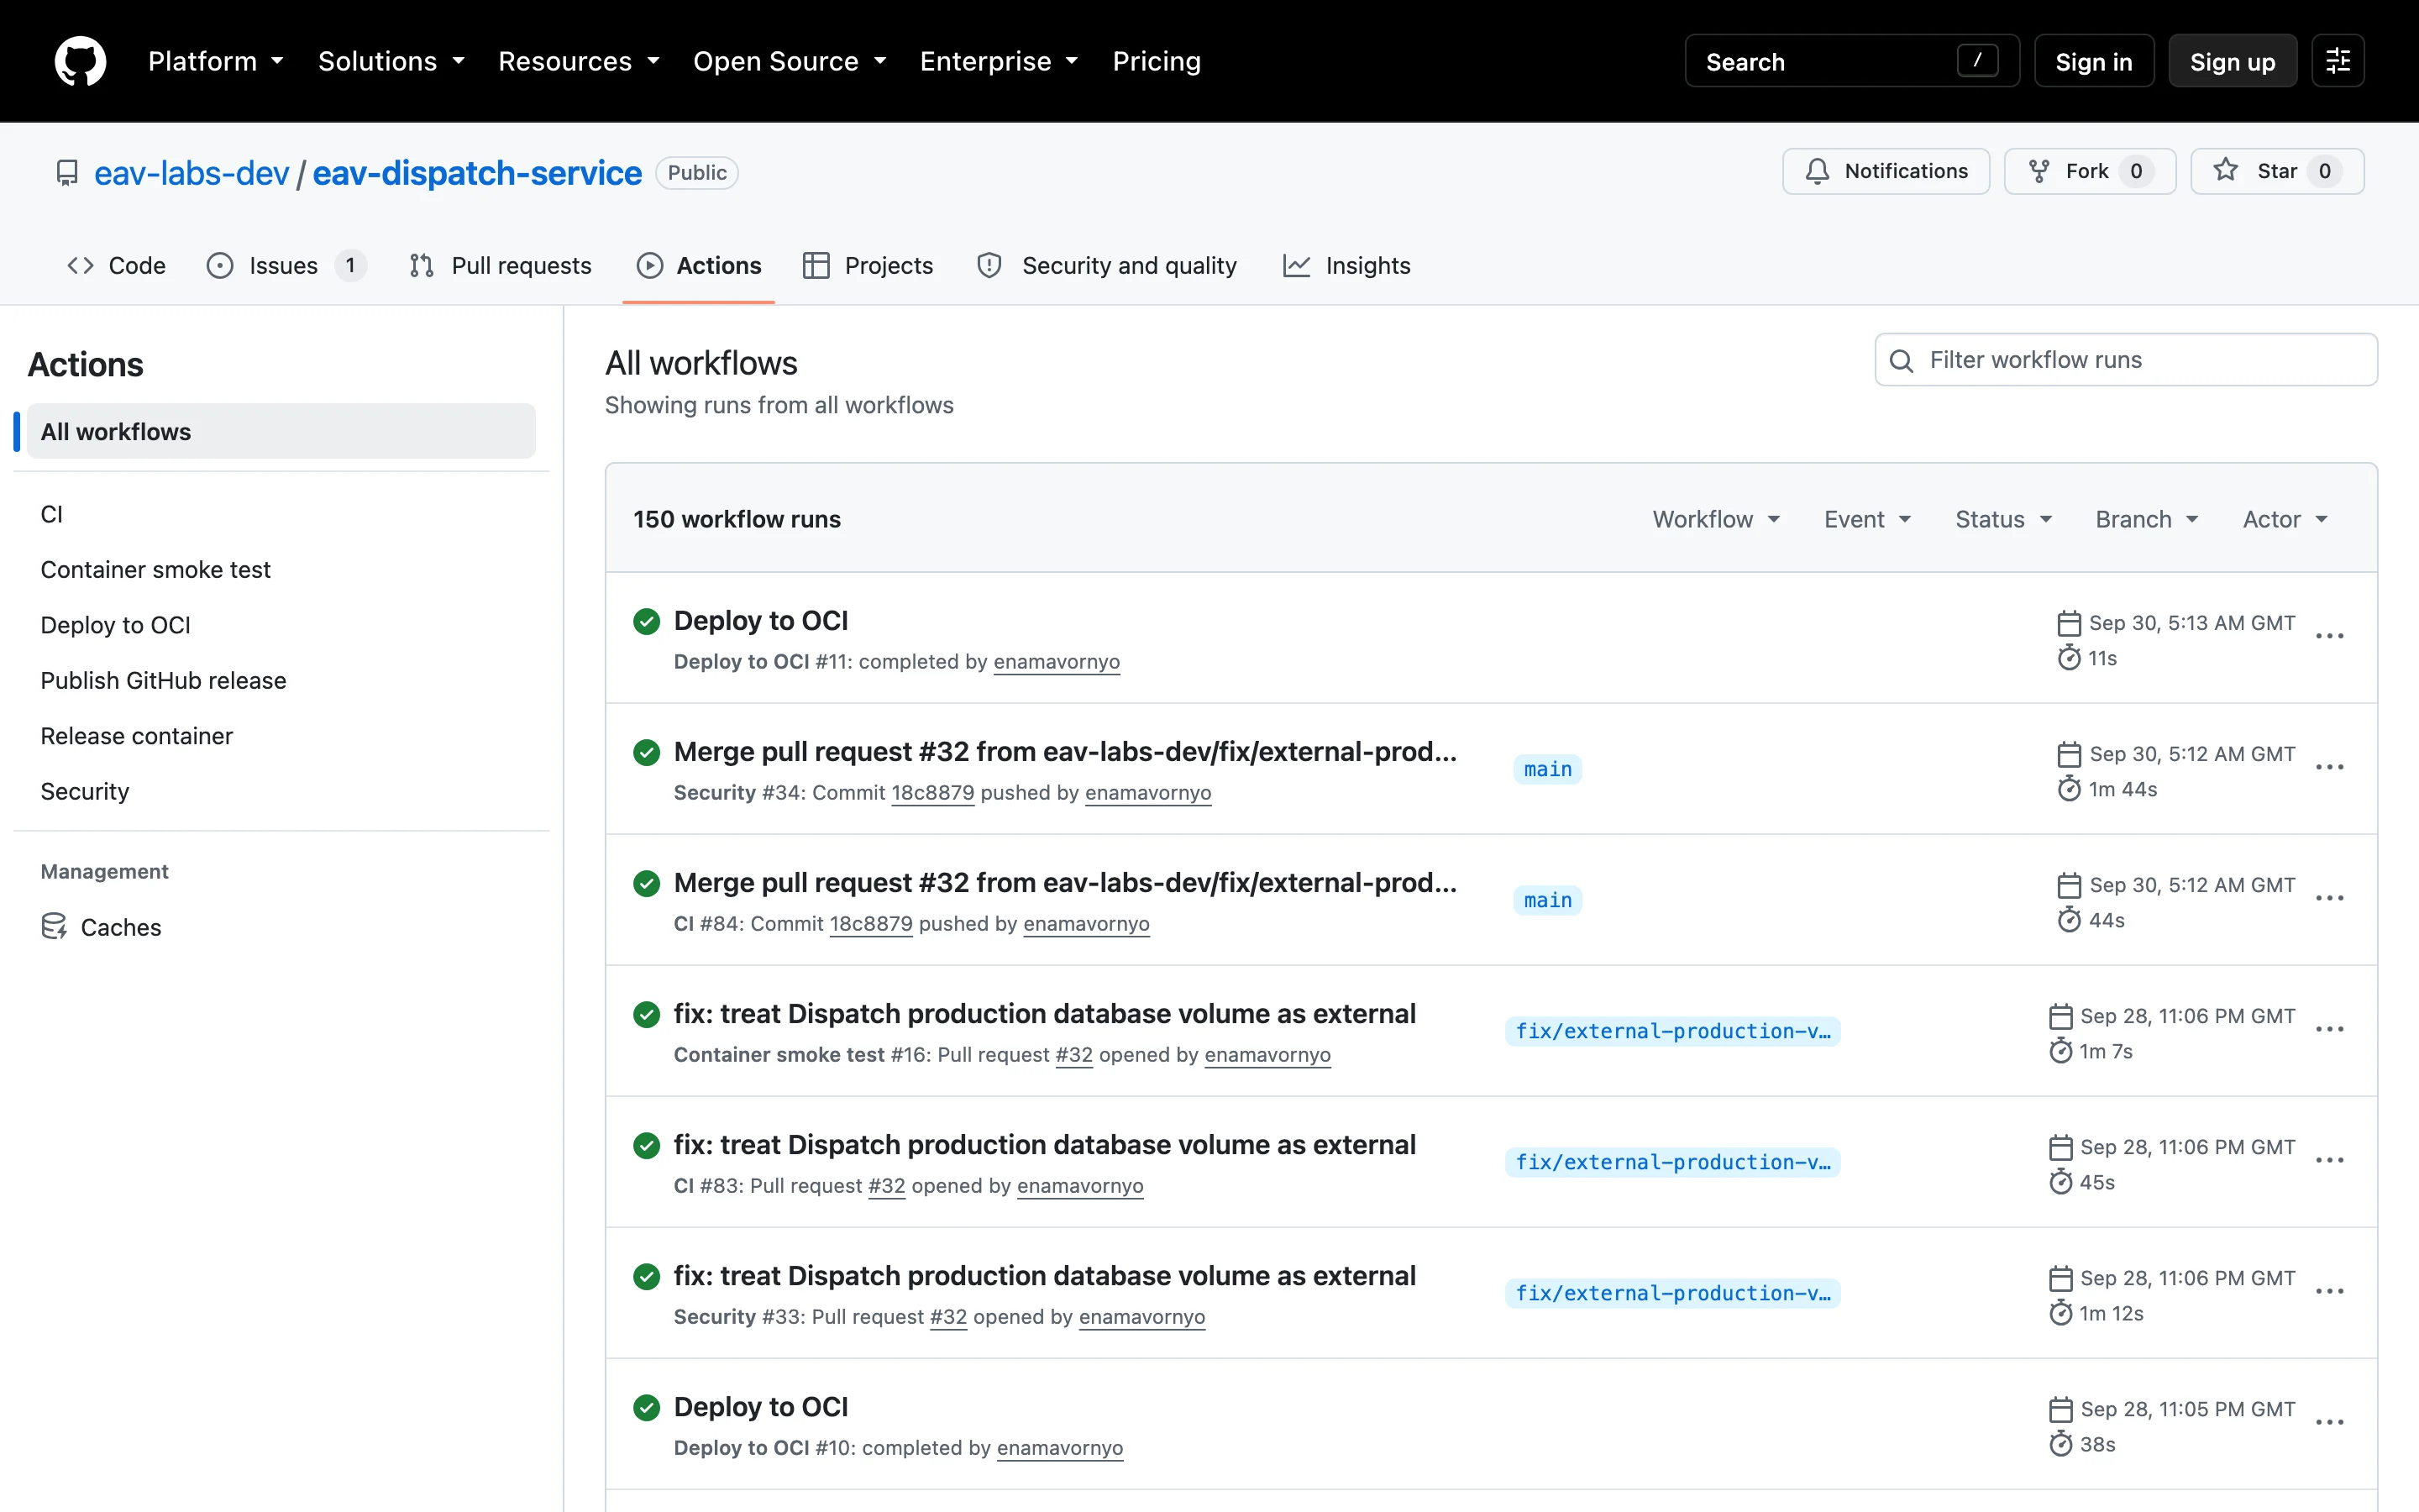2419x1512 pixels.
Task: Open the Security and quality tab
Action: coord(1108,265)
